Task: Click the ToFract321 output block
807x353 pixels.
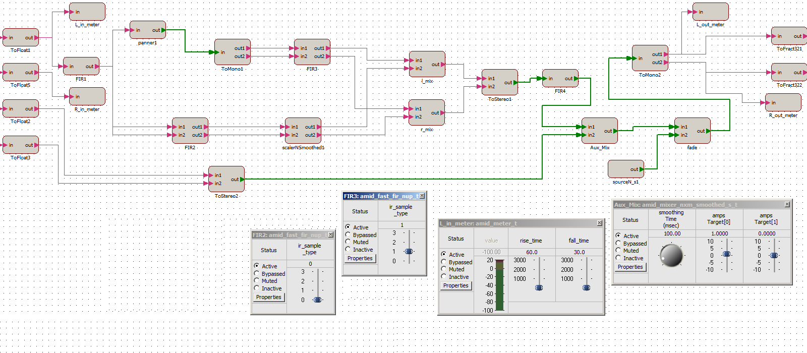Action: (789, 36)
